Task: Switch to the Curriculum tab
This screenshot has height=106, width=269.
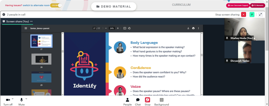Action: point(181,5)
